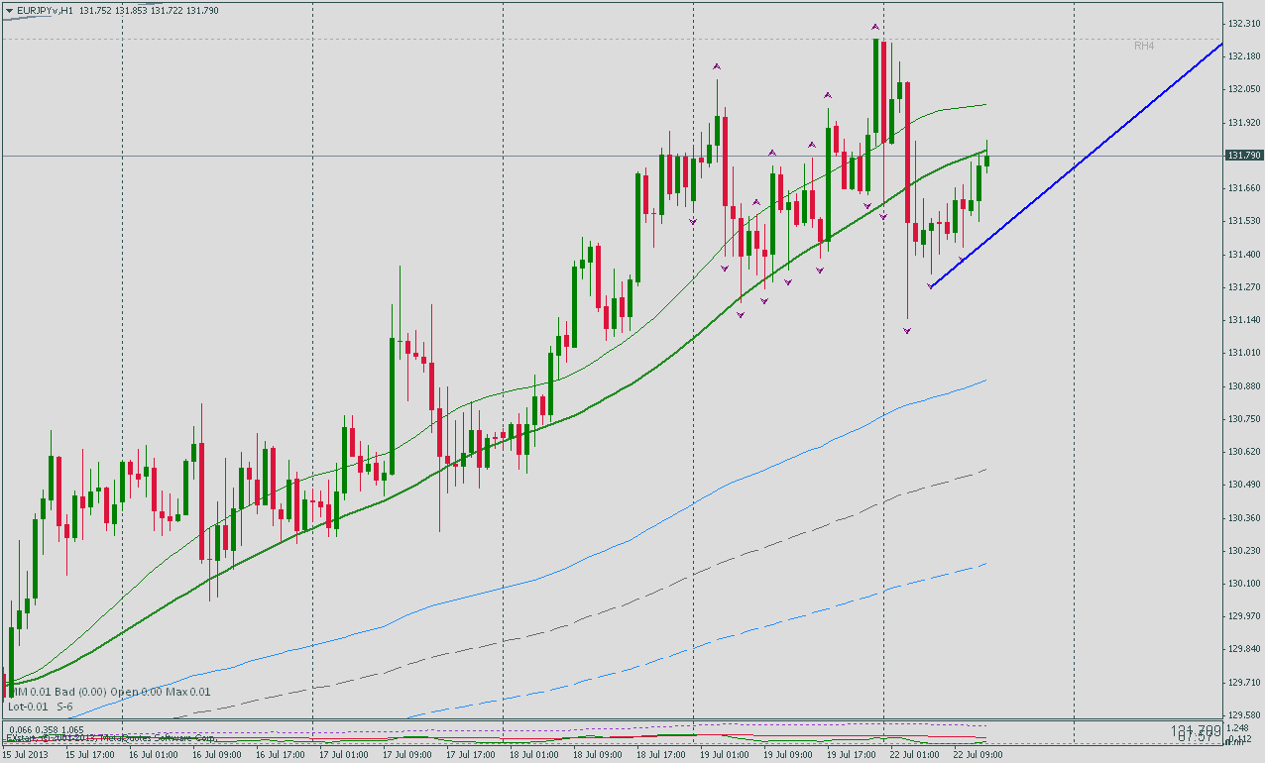1265x763 pixels.
Task: Click the '19 Jul 01:00' time axis label
Action: pos(725,754)
